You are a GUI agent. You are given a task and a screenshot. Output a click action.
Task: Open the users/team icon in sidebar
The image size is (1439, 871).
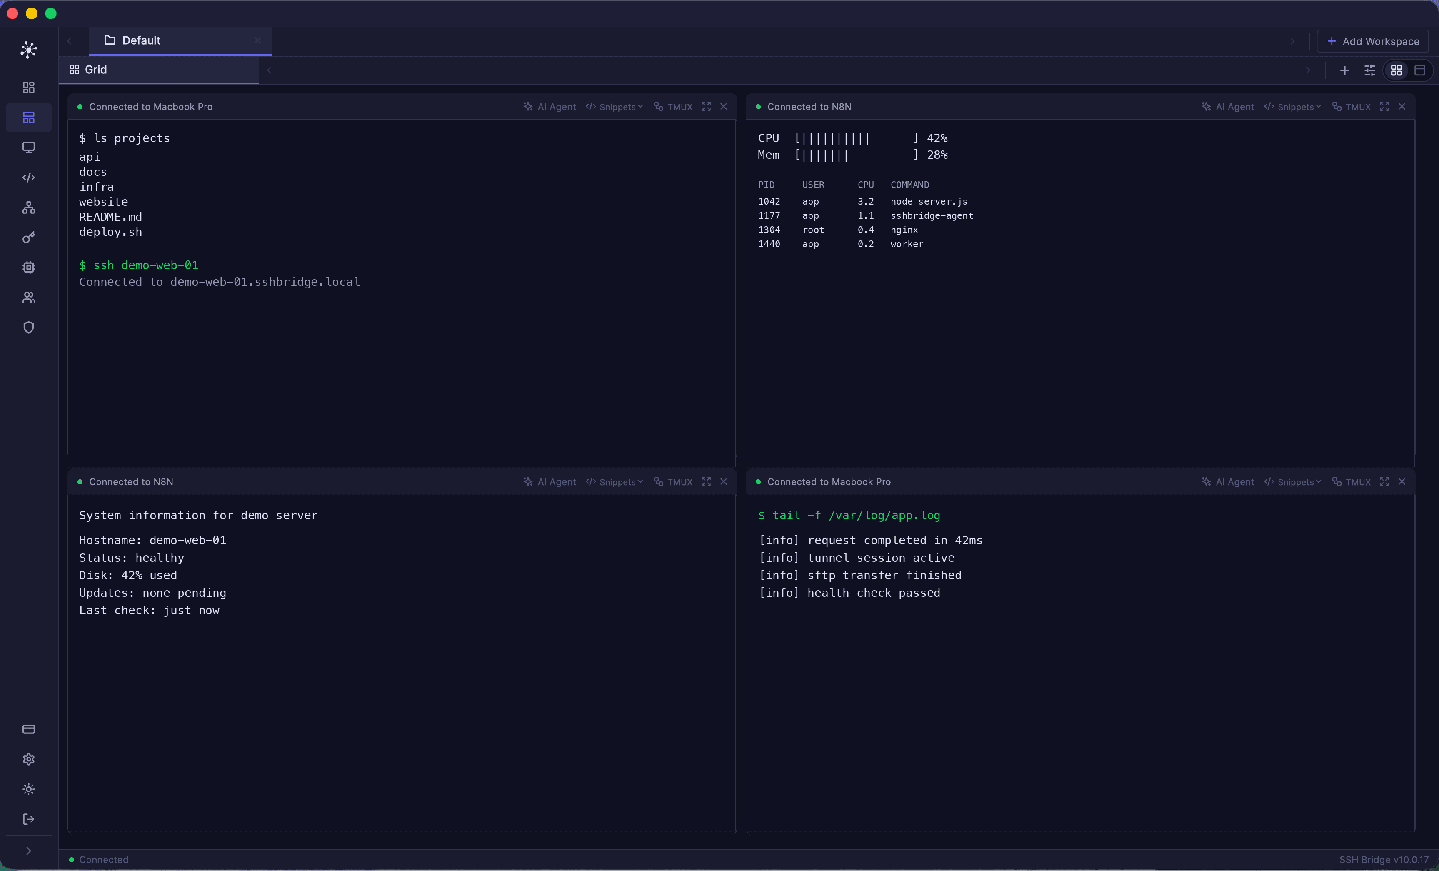click(29, 297)
